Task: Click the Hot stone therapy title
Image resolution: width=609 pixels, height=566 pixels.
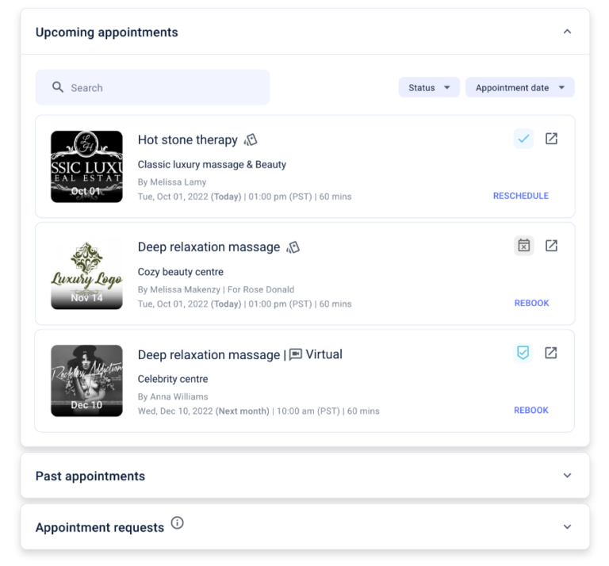Action: coord(188,140)
